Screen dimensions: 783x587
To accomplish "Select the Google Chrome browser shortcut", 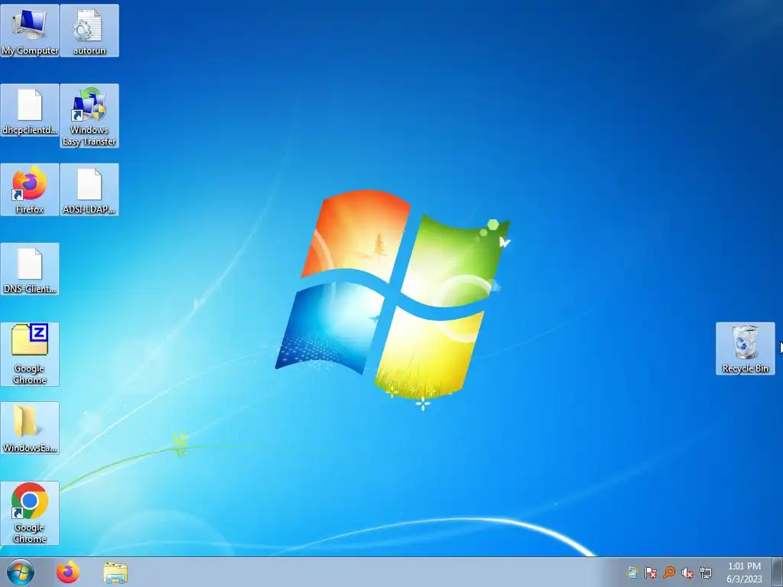I will point(30,513).
